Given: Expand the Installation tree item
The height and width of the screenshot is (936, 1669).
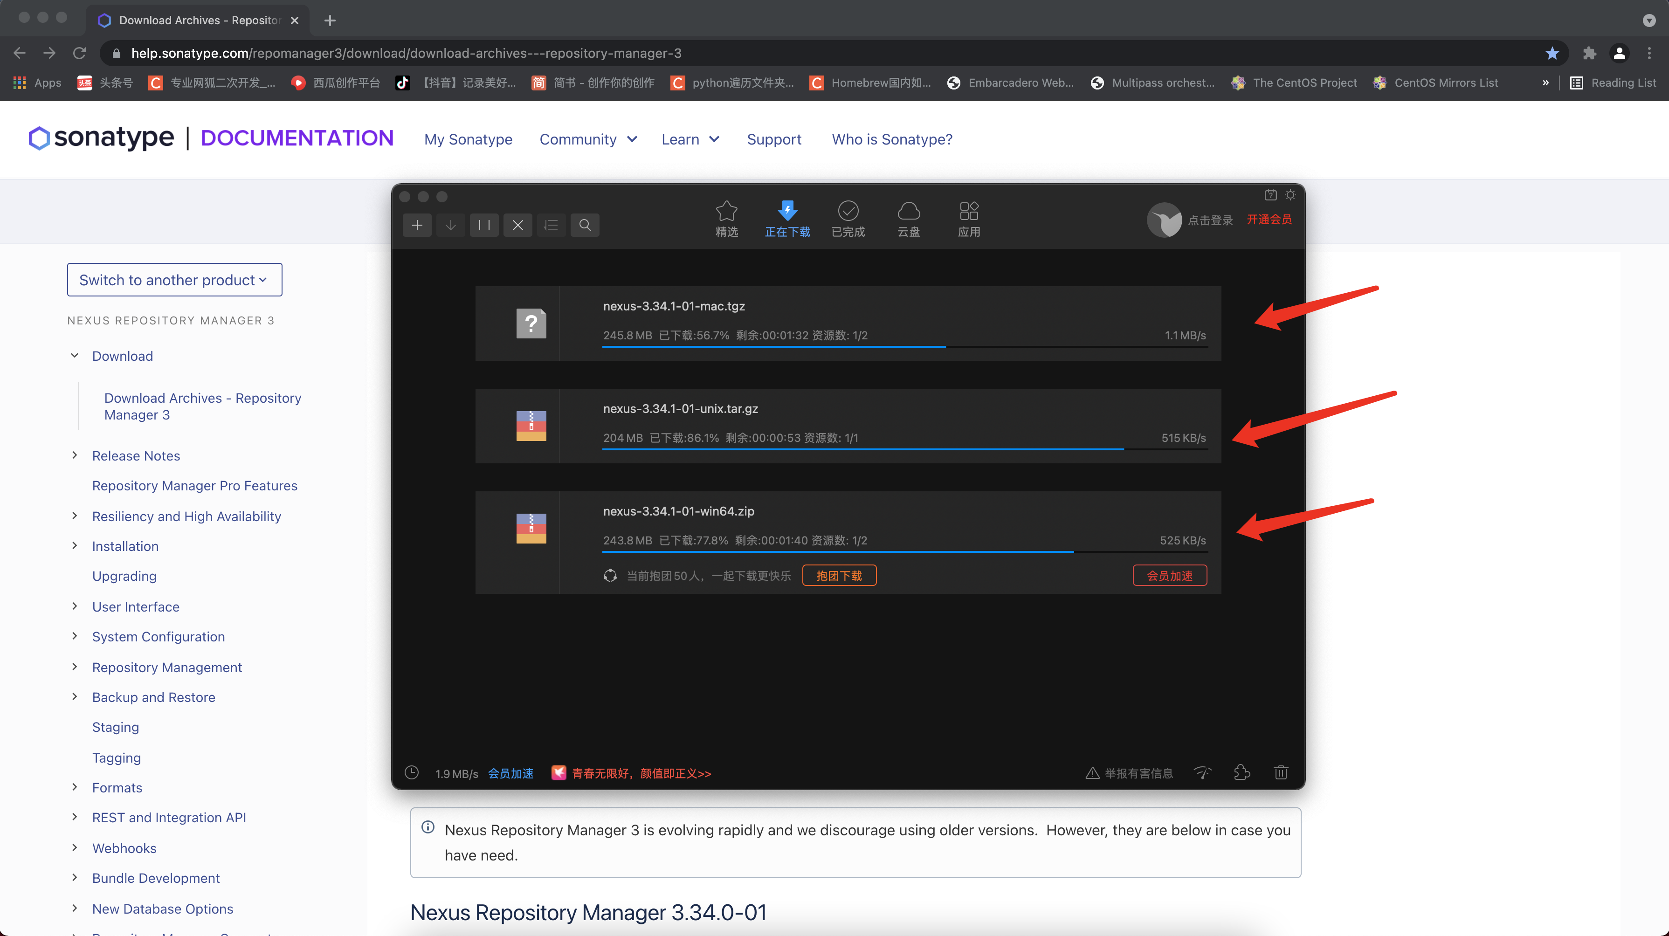Looking at the screenshot, I should (x=75, y=545).
